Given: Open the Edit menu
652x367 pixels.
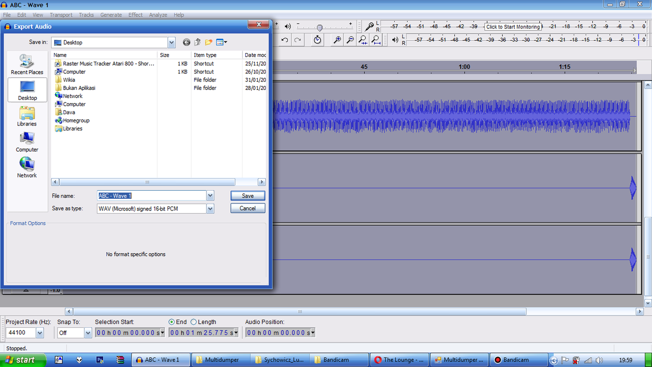Looking at the screenshot, I should [x=21, y=15].
